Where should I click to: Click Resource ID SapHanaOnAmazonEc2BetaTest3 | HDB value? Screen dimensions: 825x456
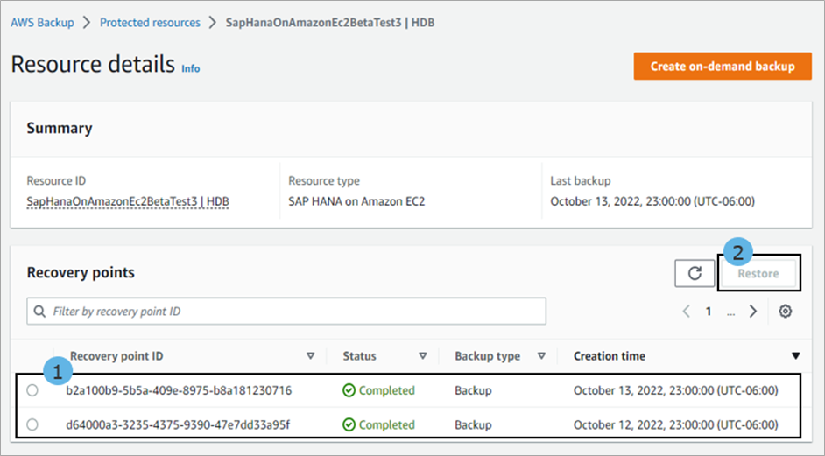tap(128, 201)
